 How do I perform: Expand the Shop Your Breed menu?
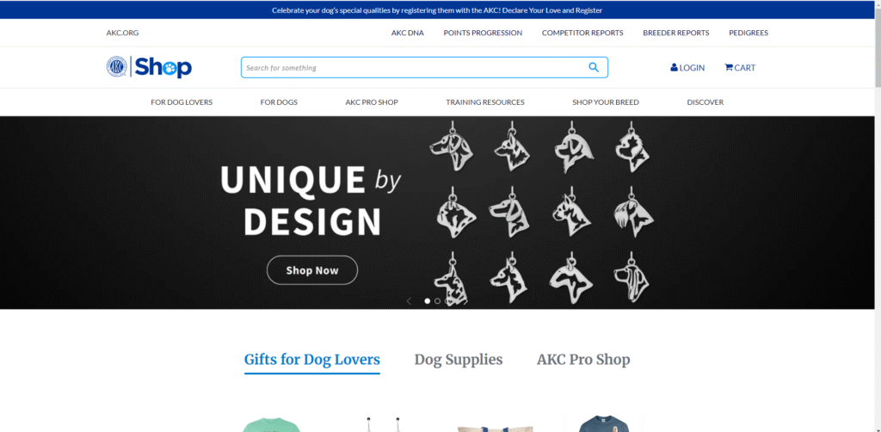pos(605,102)
